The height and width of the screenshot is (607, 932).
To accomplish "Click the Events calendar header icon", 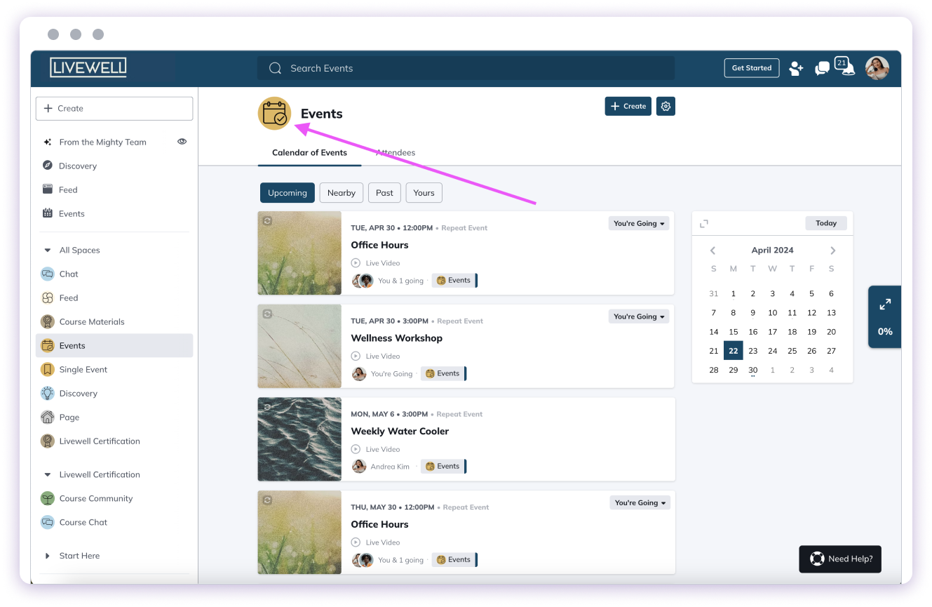I will [274, 113].
